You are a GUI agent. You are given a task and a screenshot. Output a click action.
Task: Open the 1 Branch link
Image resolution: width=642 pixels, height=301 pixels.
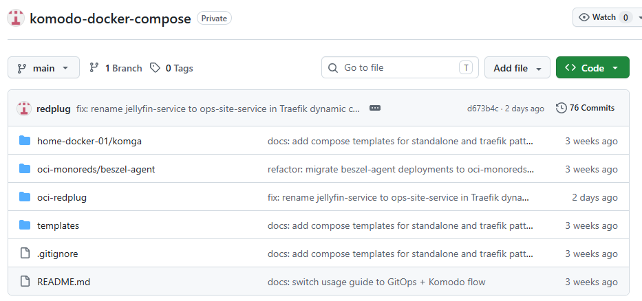pos(116,68)
